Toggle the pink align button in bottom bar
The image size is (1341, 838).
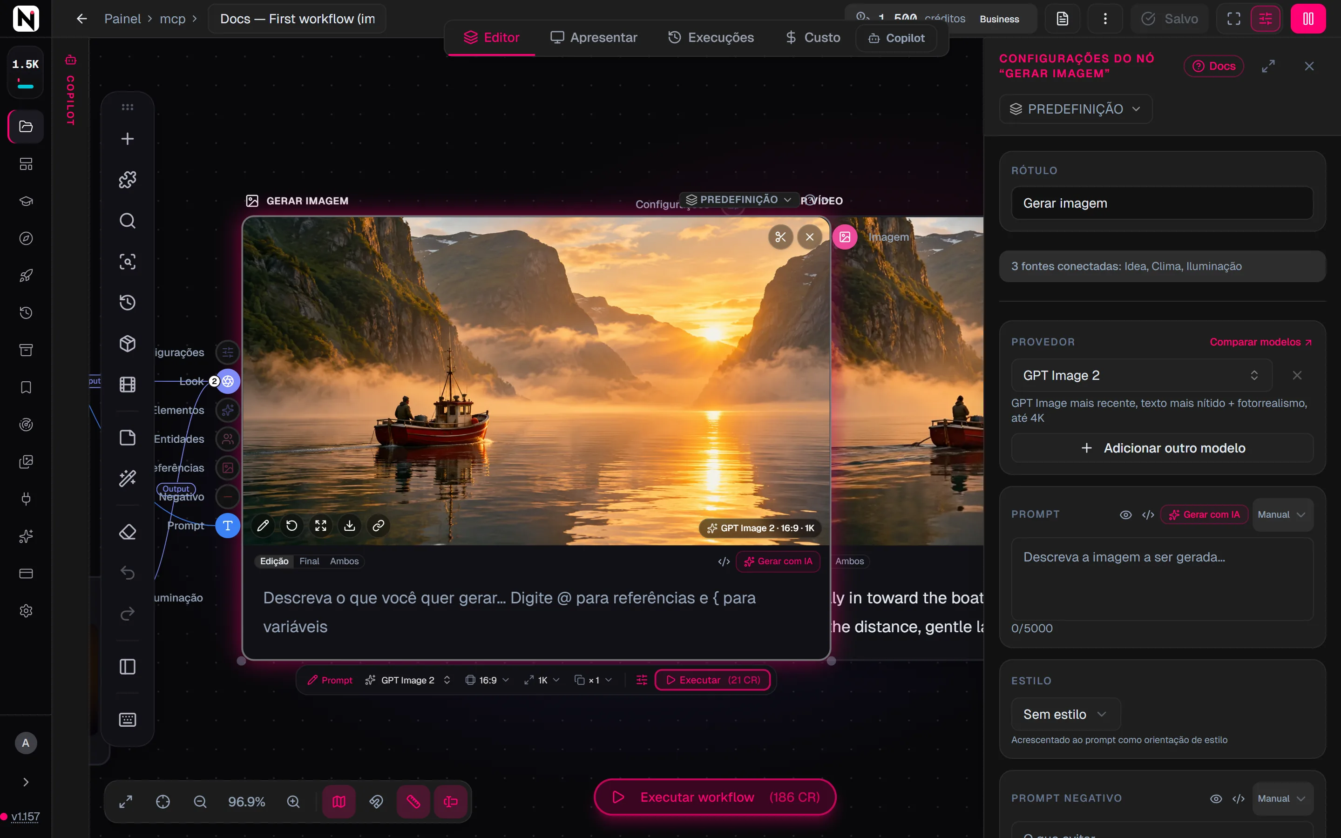click(x=451, y=801)
